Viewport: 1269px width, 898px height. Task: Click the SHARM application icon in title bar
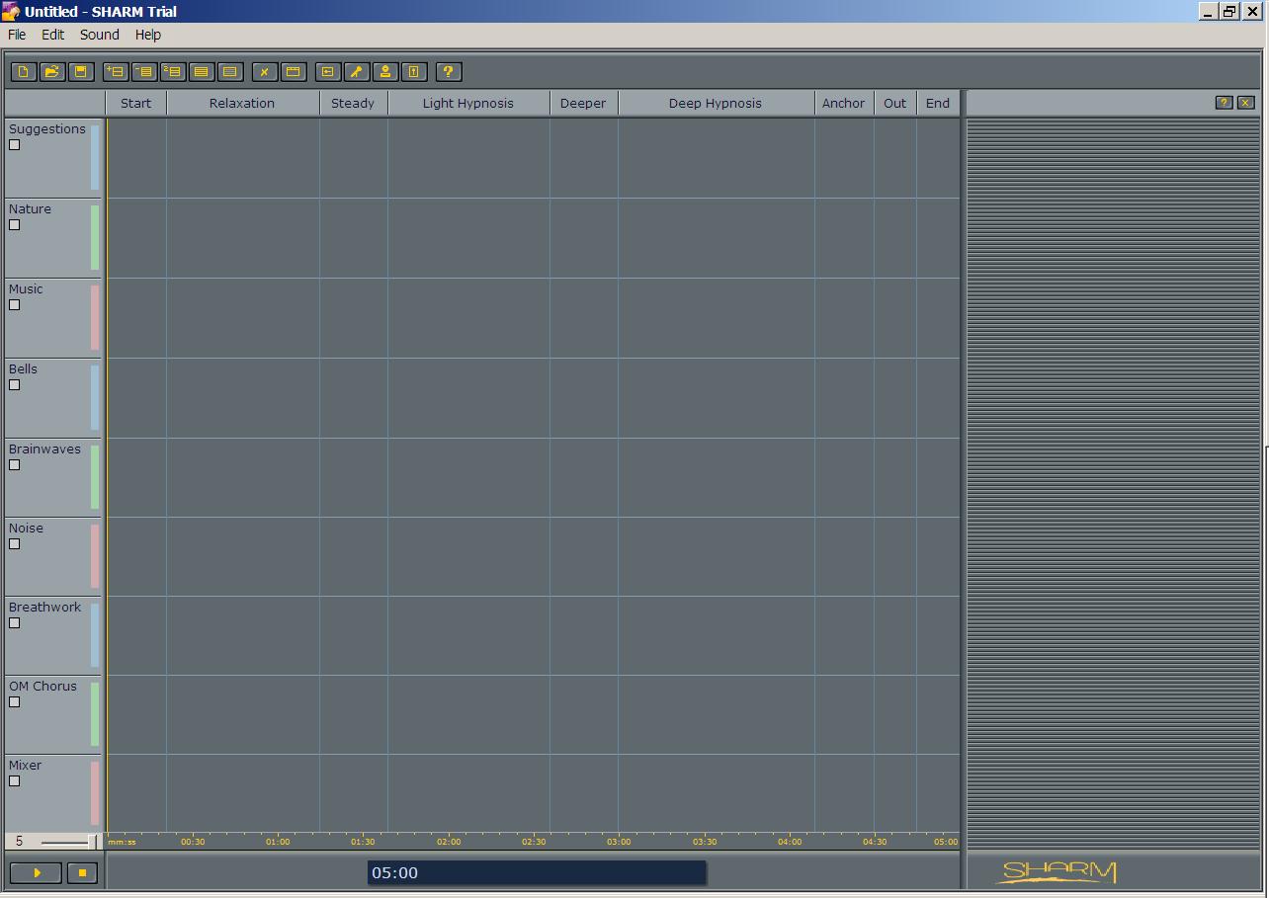pos(11,12)
